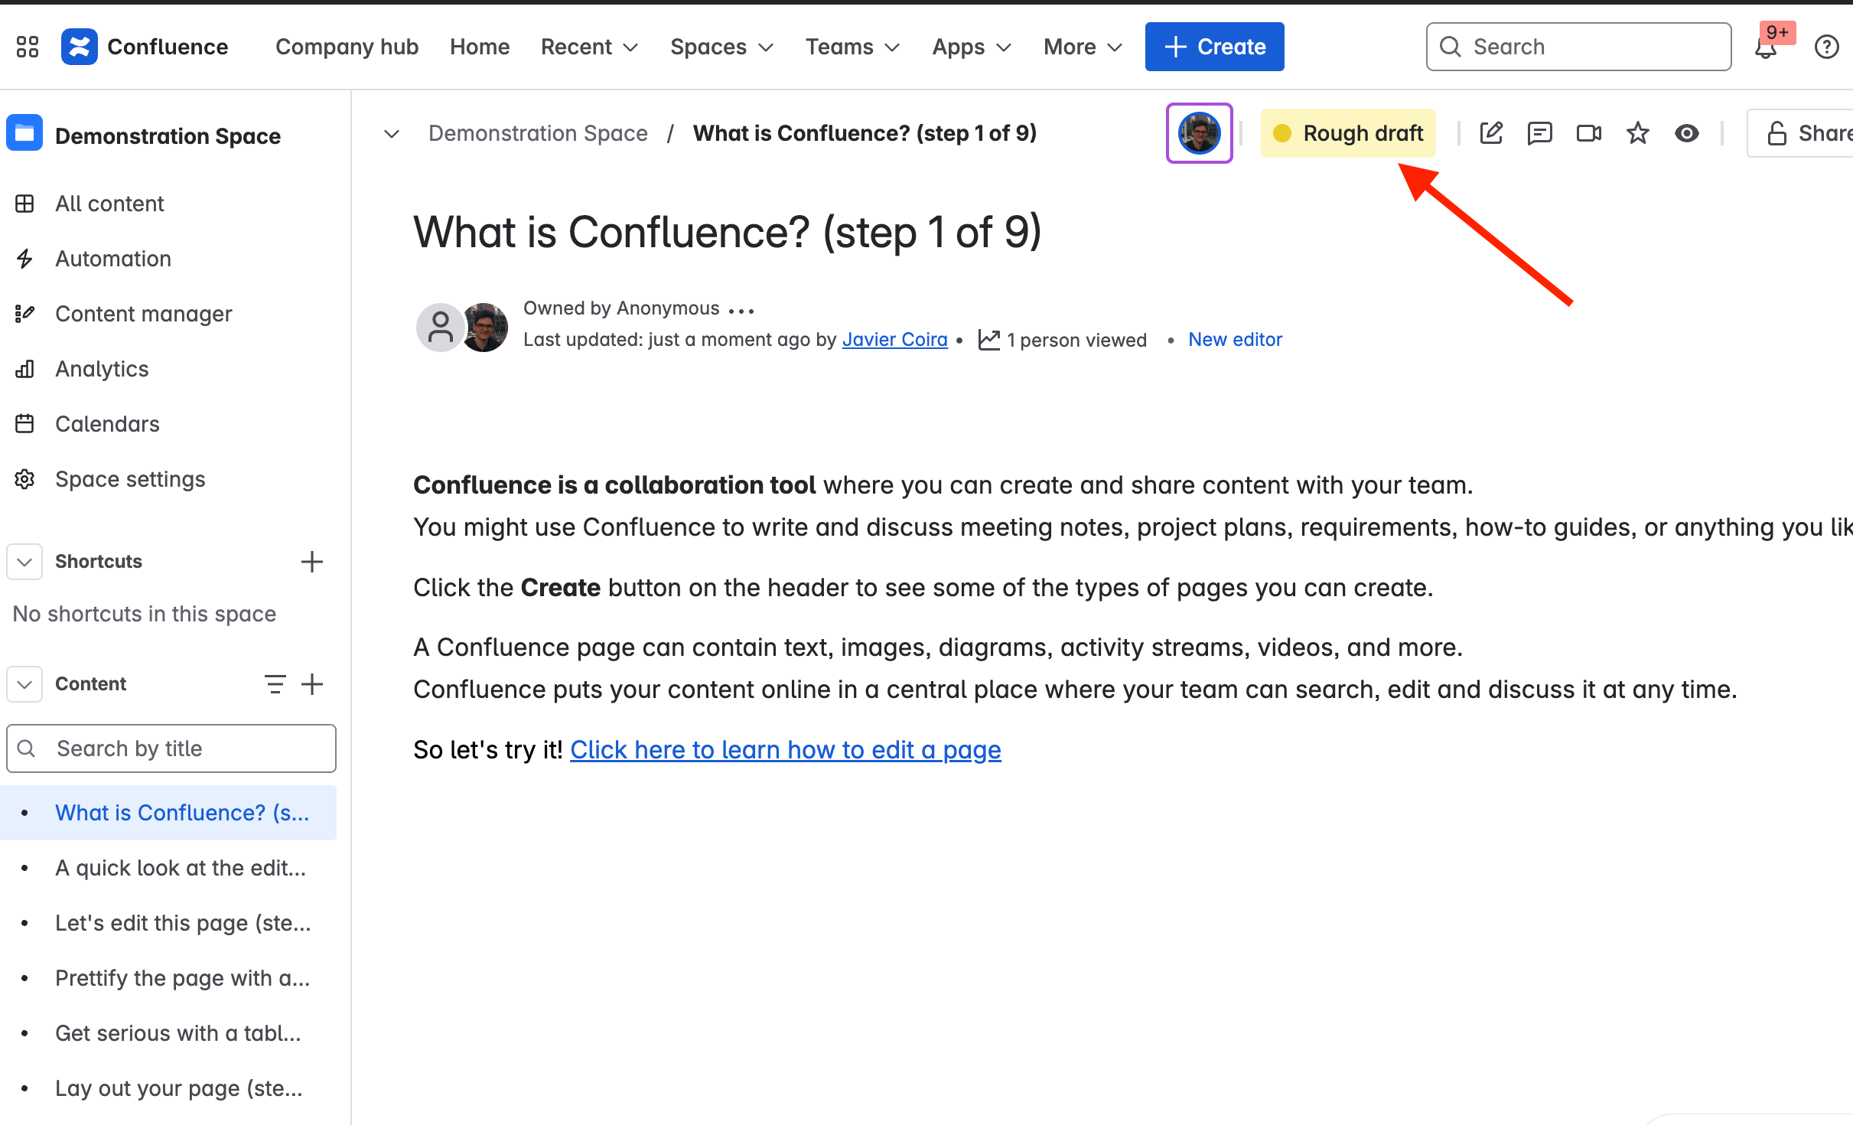Image resolution: width=1853 pixels, height=1125 pixels.
Task: Open Content manager from the sidebar
Action: click(143, 313)
